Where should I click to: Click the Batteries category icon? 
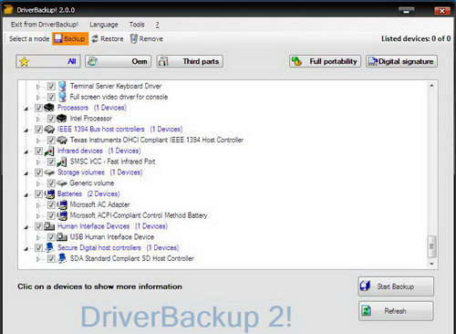49,193
